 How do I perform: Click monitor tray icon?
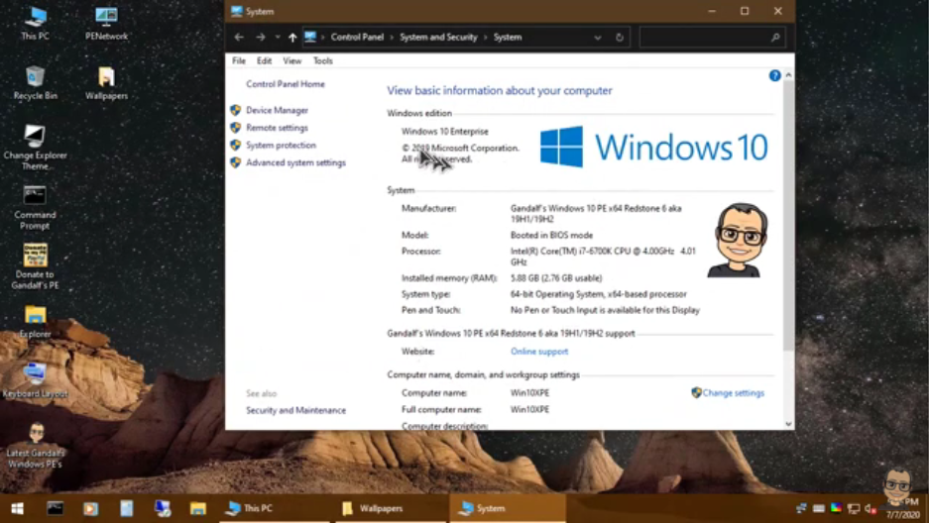(x=854, y=508)
